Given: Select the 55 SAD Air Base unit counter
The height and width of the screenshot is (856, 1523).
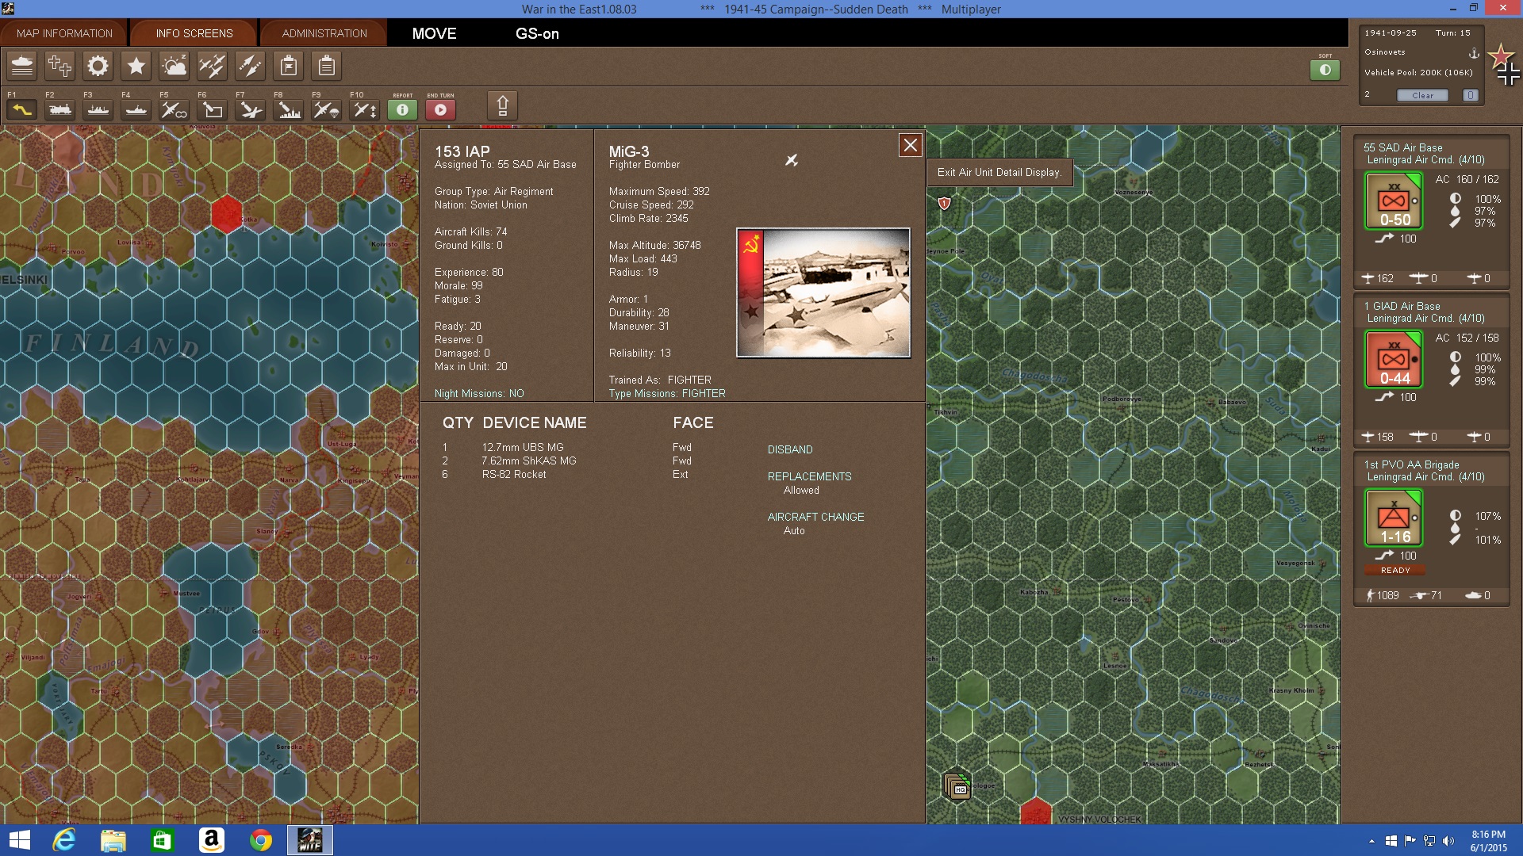Looking at the screenshot, I should [x=1394, y=201].
